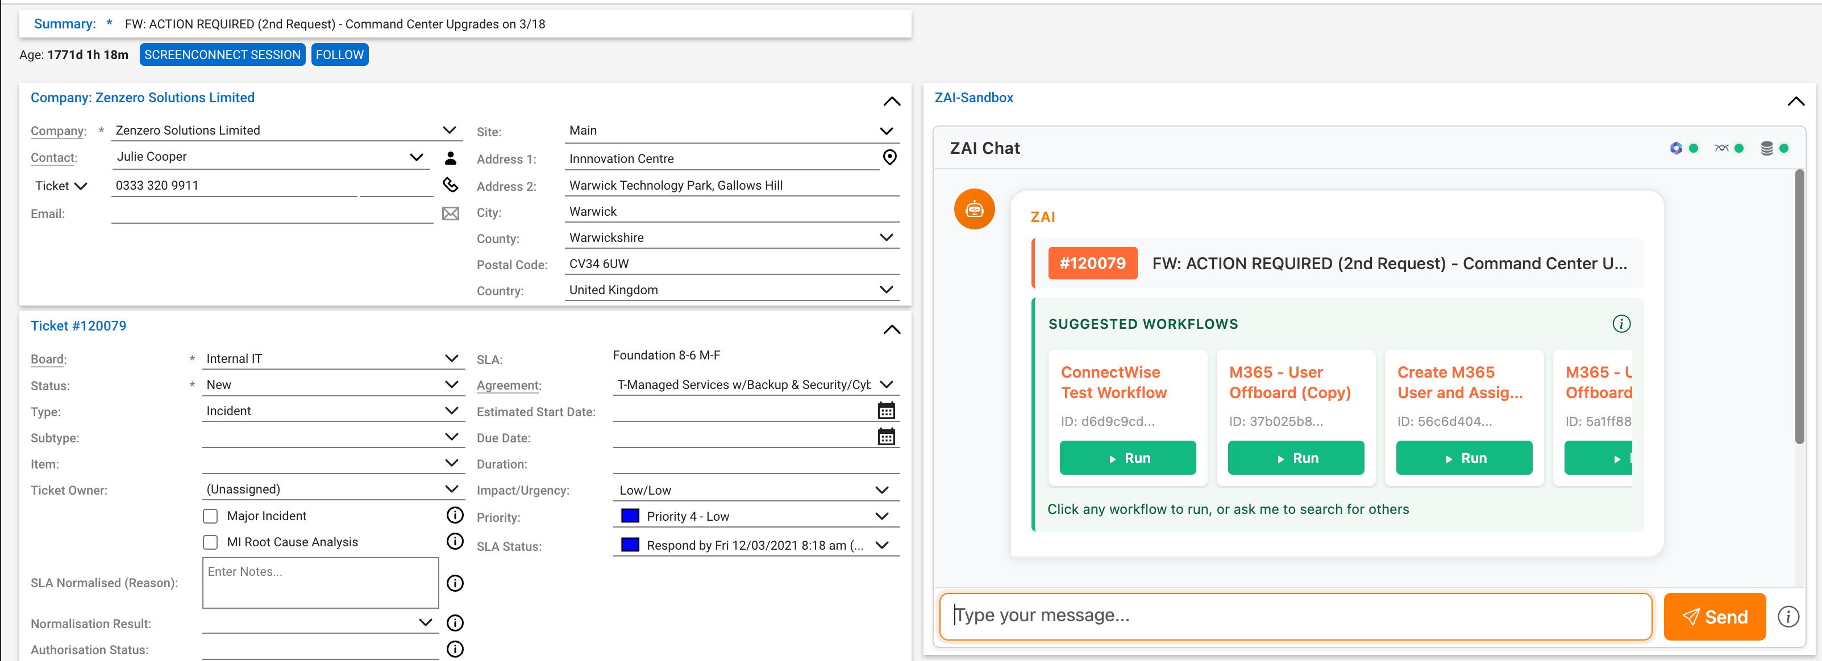1822x661 pixels.
Task: Click the blue Priority color swatch
Action: 630,516
